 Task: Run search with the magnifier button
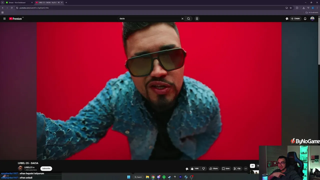coord(188,18)
